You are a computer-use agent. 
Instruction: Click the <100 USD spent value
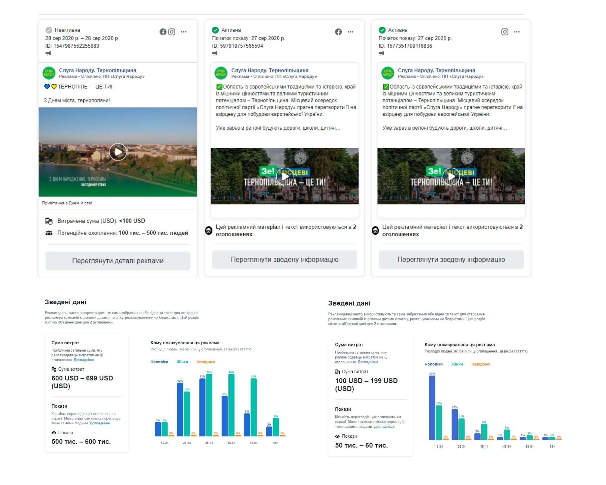132,221
